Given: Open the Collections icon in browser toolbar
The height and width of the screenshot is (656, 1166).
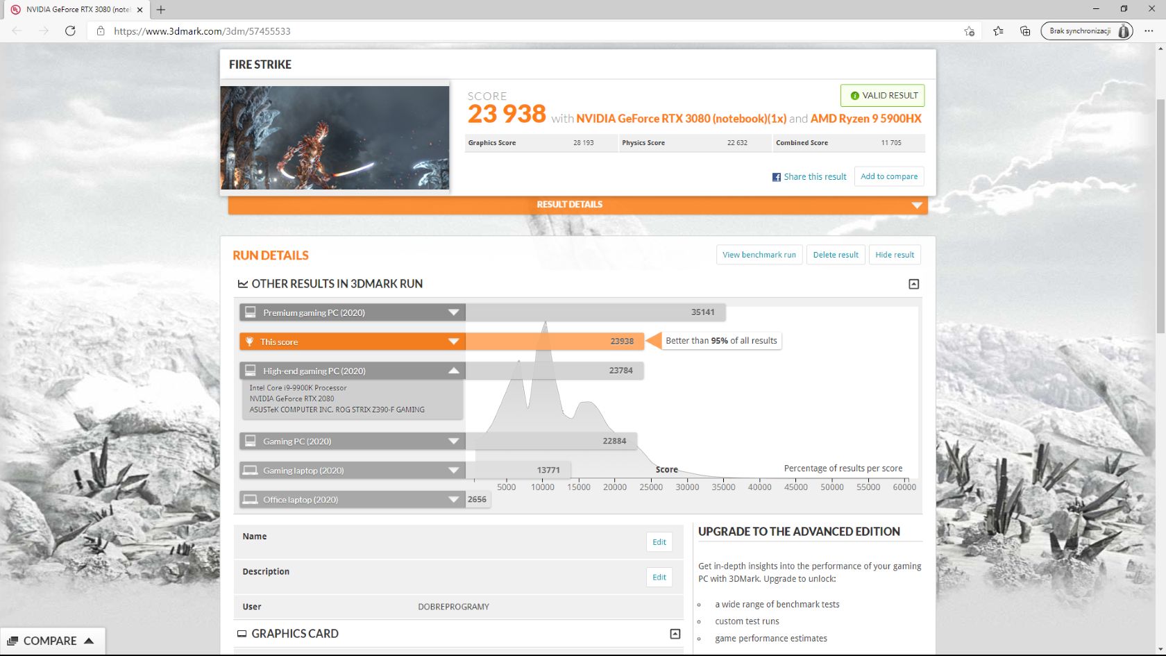Looking at the screenshot, I should point(1025,31).
